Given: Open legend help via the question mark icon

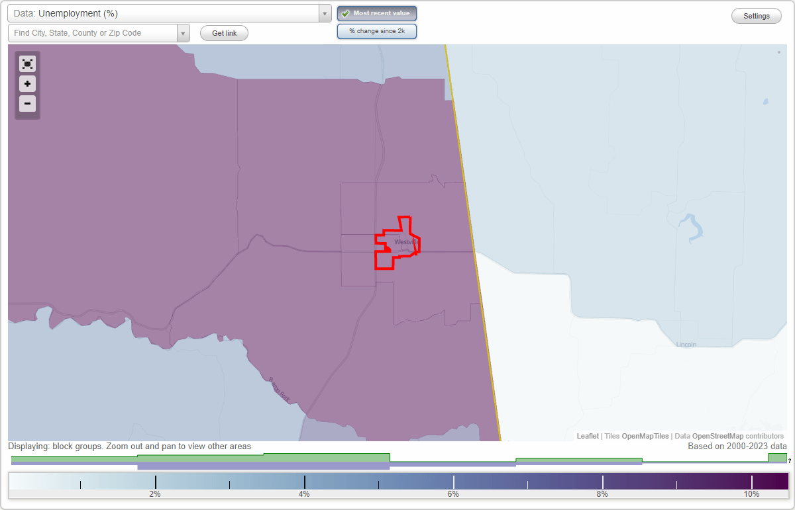Looking at the screenshot, I should [790, 461].
